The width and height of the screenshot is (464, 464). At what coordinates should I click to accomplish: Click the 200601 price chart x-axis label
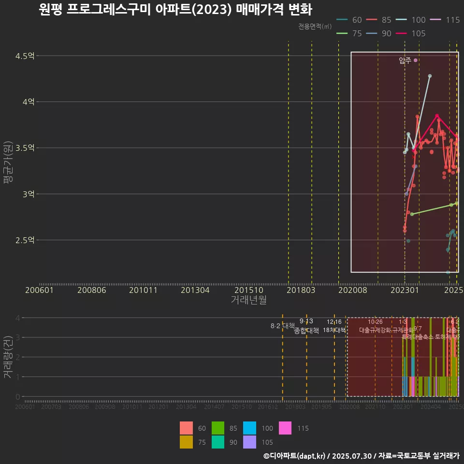(39, 290)
